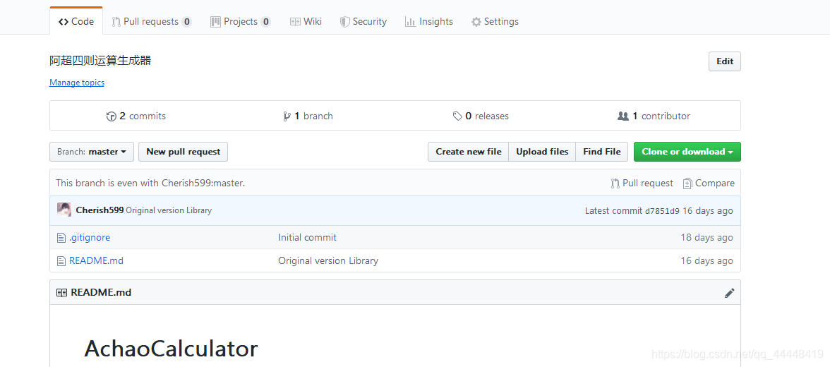Image resolution: width=830 pixels, height=367 pixels.
Task: Click the pull request icon in branch bar
Action: click(x=615, y=183)
